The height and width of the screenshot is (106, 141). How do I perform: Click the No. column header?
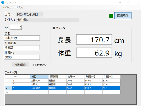click(x=21, y=77)
